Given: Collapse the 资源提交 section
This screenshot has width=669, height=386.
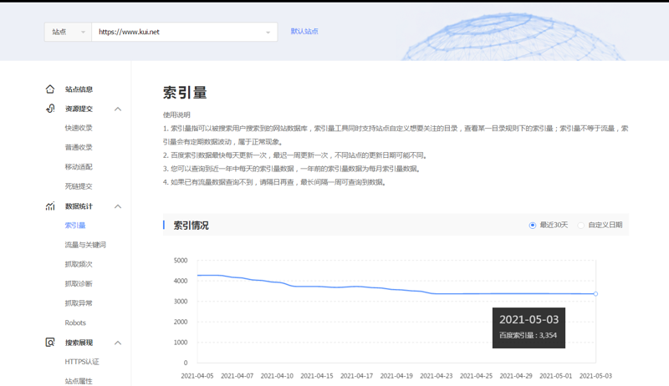Looking at the screenshot, I should (118, 109).
